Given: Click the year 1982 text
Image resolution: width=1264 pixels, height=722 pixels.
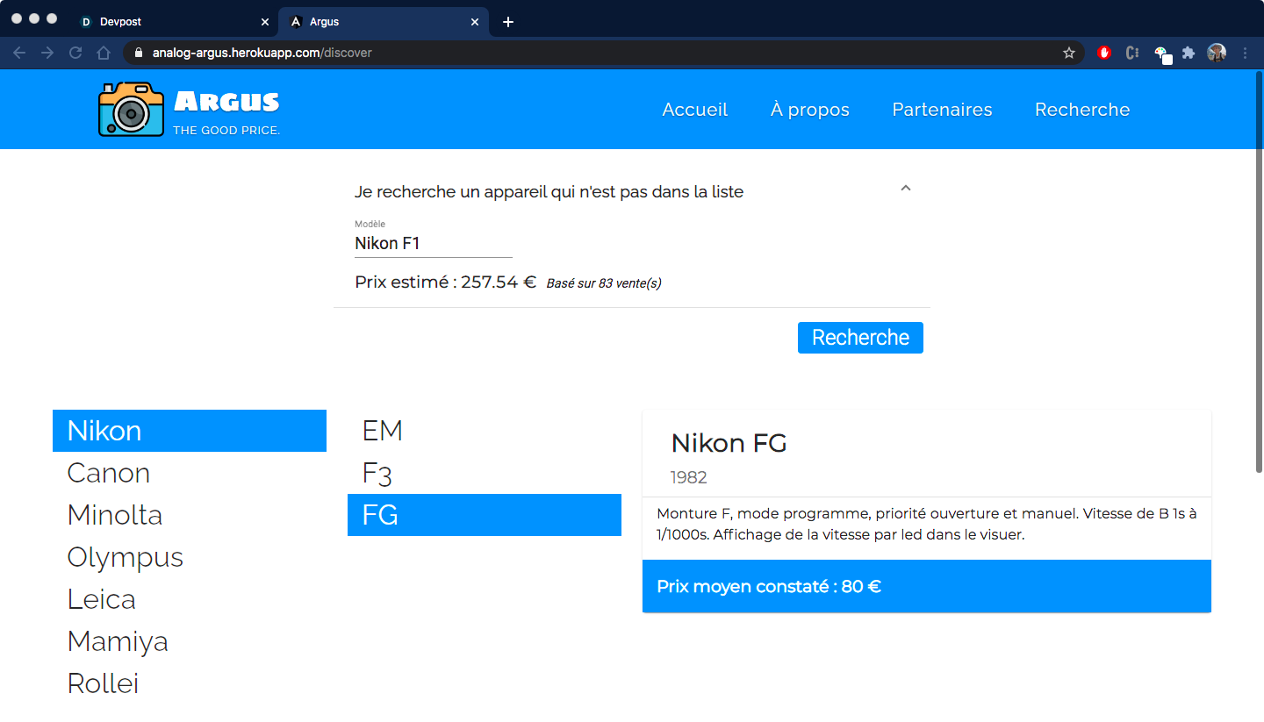Looking at the screenshot, I should pyautogui.click(x=689, y=477).
